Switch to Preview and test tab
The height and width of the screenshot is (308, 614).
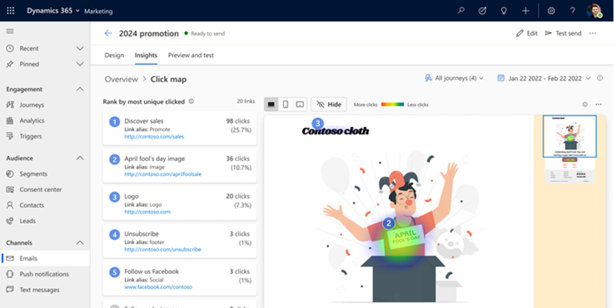(191, 55)
